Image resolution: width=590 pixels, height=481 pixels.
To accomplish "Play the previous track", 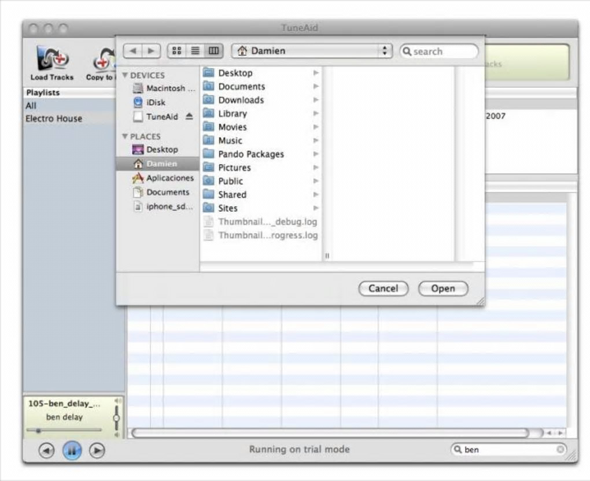I will pos(47,450).
